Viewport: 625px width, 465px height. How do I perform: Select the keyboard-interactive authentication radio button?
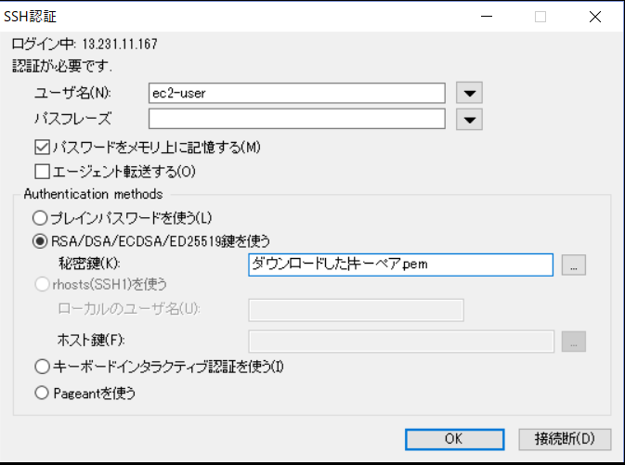coord(42,367)
